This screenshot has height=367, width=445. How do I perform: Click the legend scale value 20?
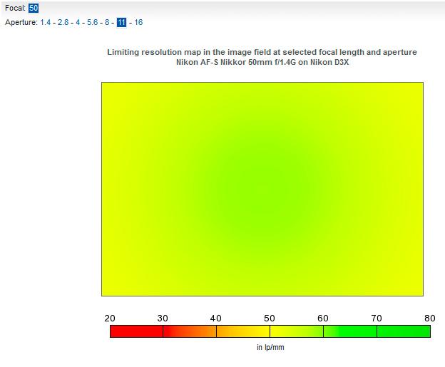click(110, 319)
